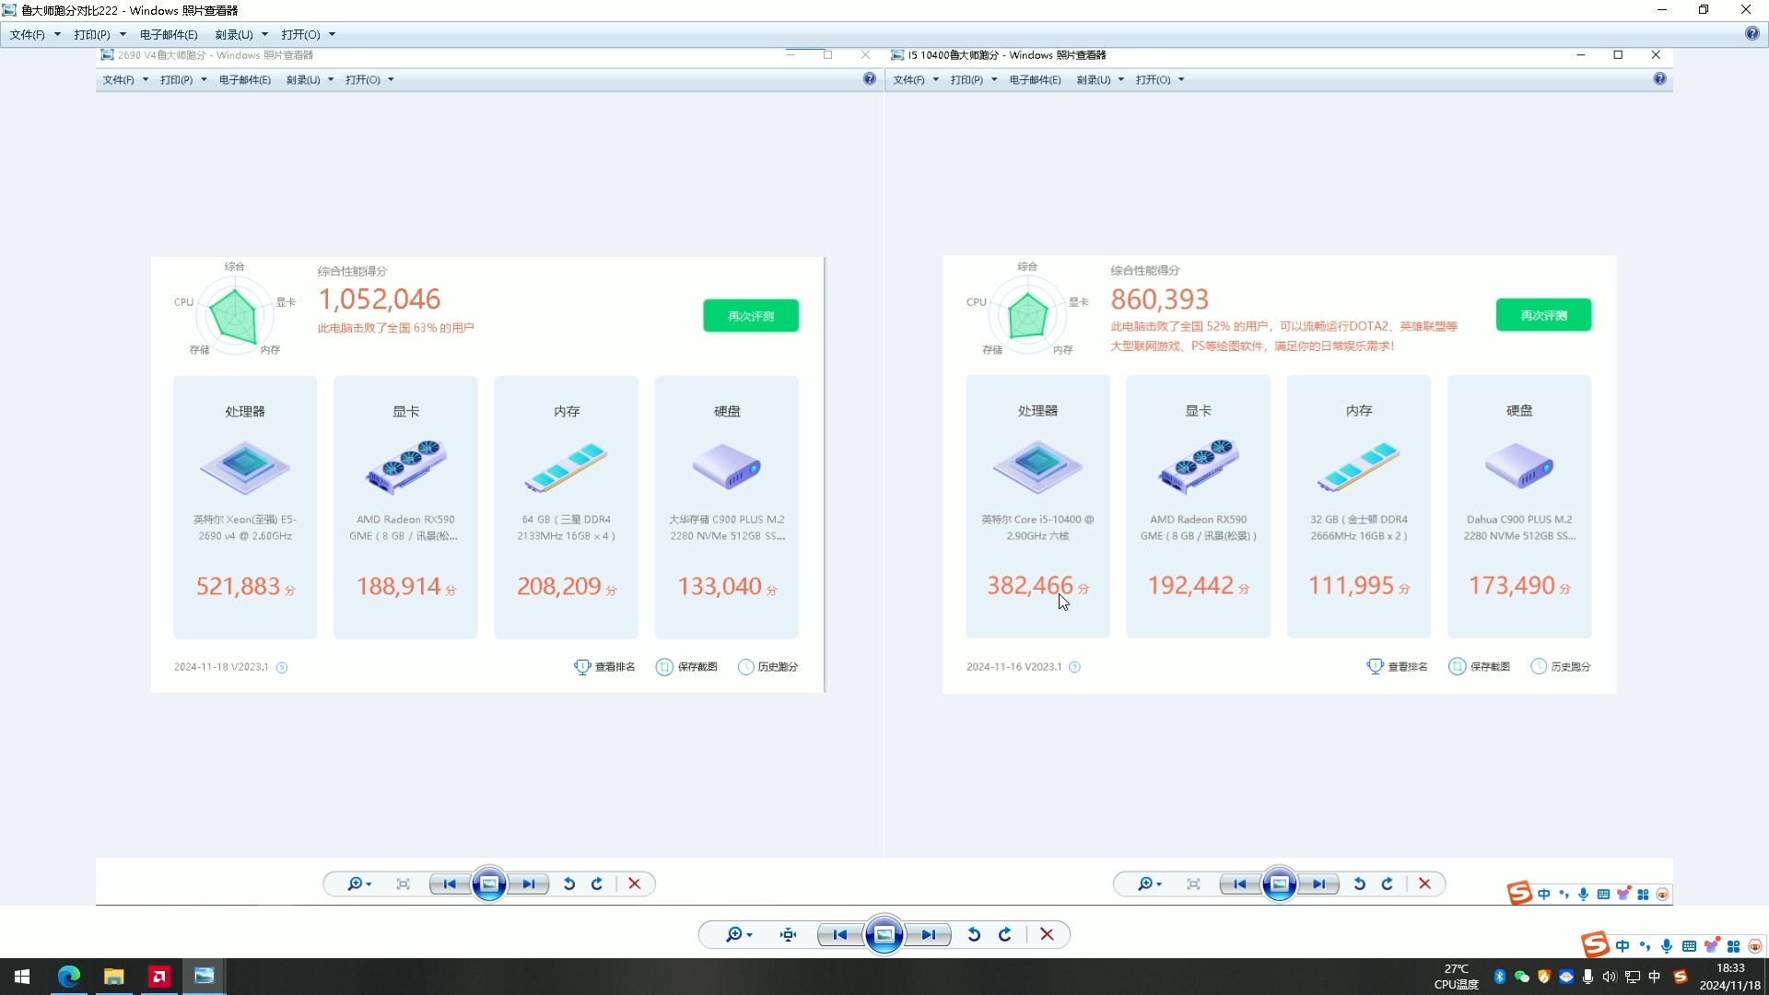Toggle 中 input mode in the taskbar tray
The height and width of the screenshot is (995, 1769).
pyautogui.click(x=1654, y=977)
